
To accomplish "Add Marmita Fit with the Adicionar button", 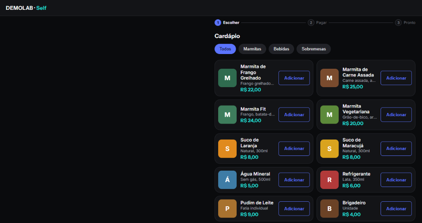I will pos(294,115).
